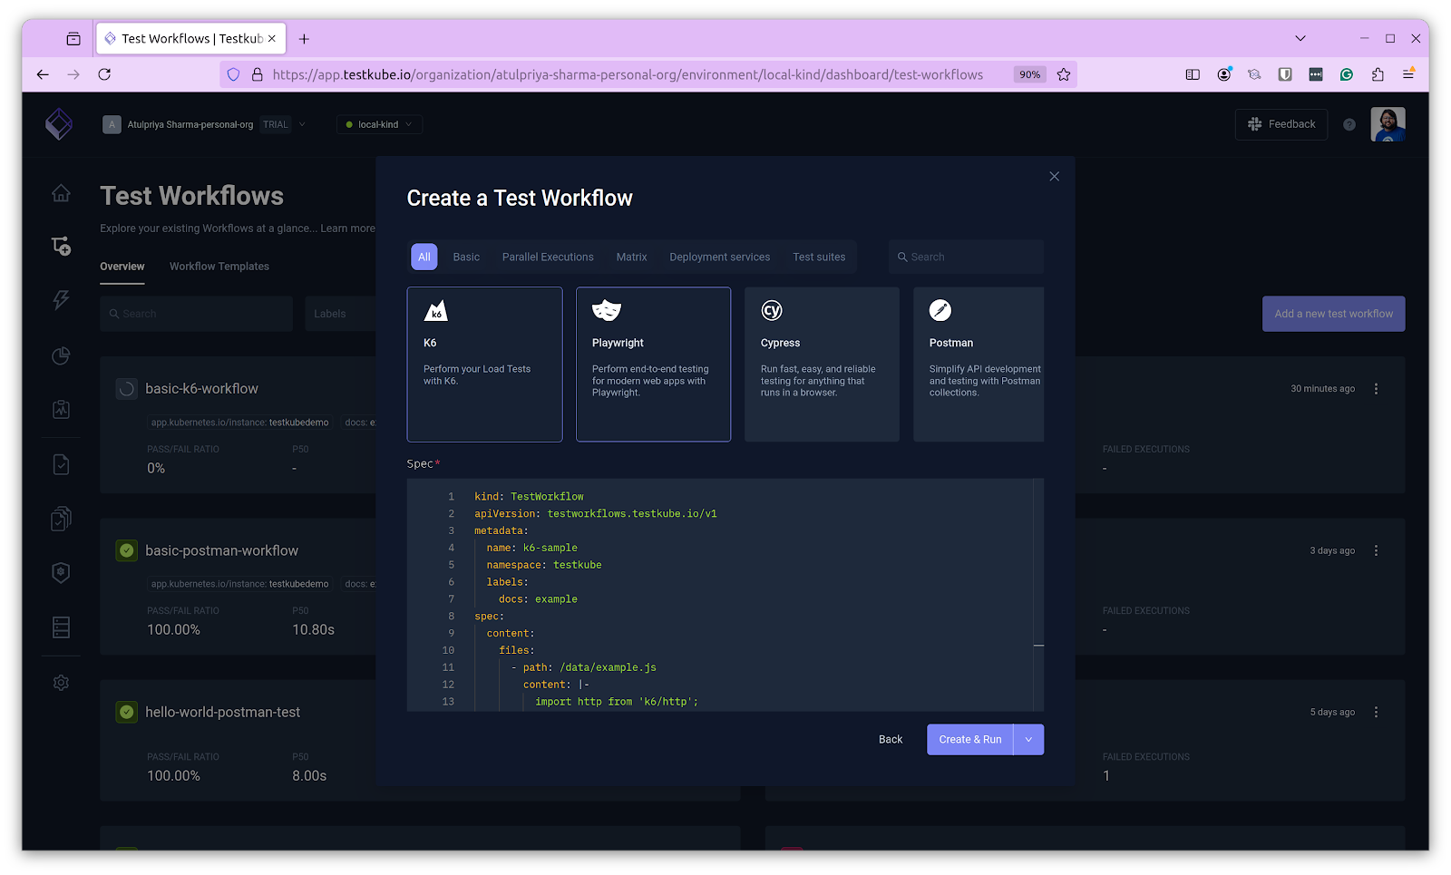Click the Back button in dialog
The height and width of the screenshot is (875, 1451).
click(891, 739)
